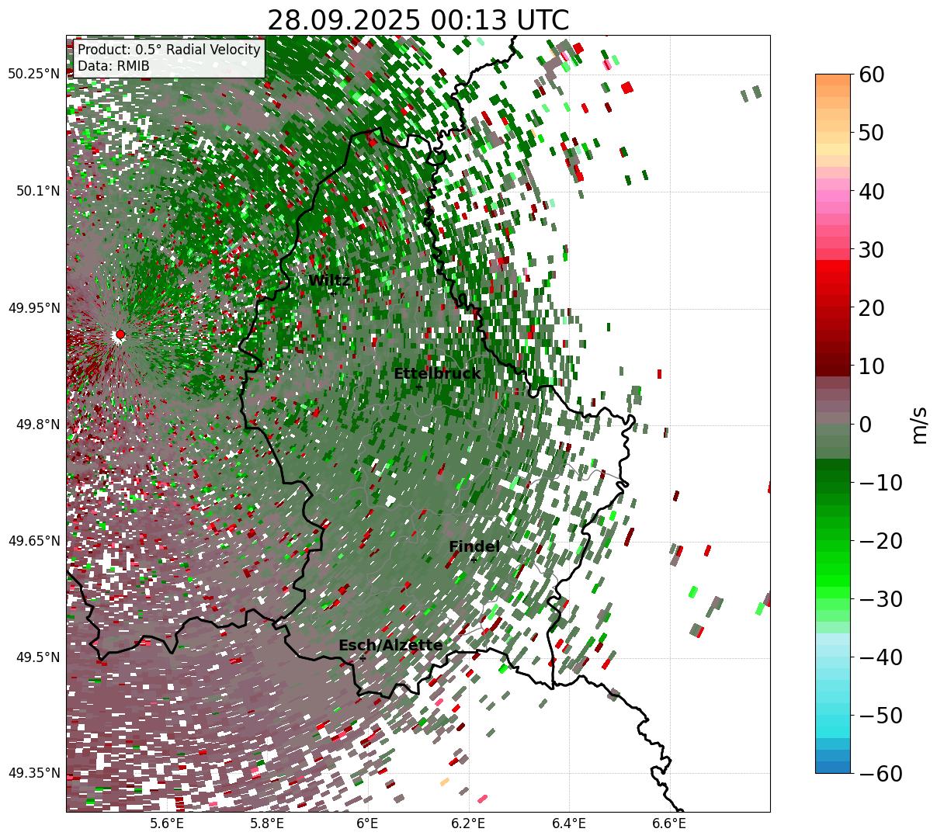Click the 6°E longitude tick label
This screenshot has height=839, width=937.
[367, 823]
